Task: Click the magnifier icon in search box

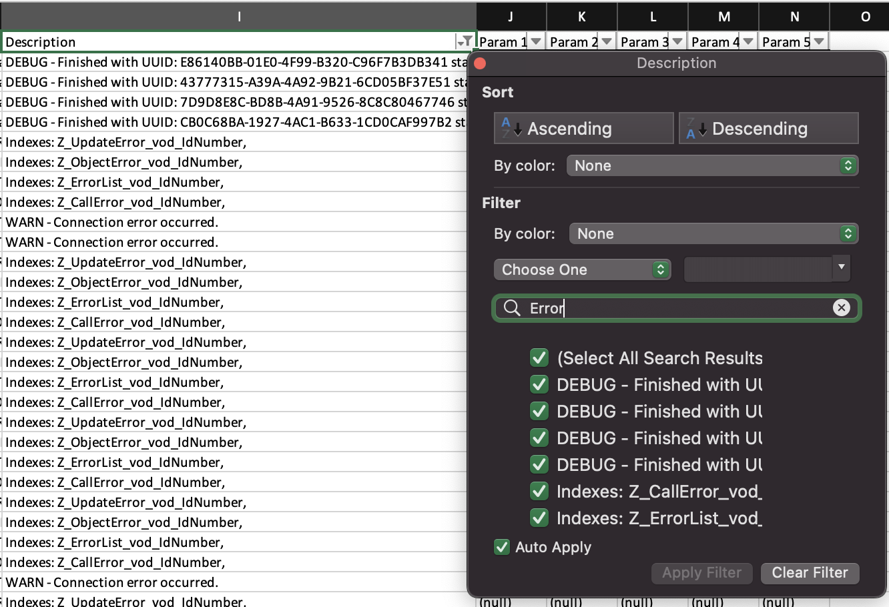Action: click(x=512, y=308)
